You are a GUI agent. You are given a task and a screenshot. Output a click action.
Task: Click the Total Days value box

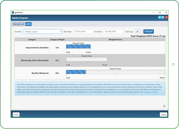tap(138, 32)
